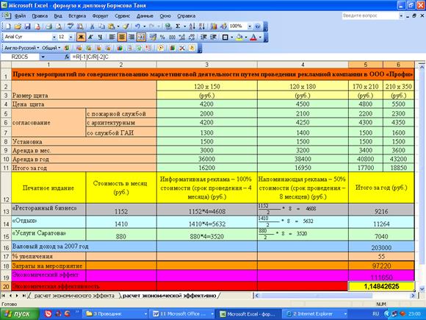Click the help question input box
Screen dimensions: 426x320
tap(370, 15)
